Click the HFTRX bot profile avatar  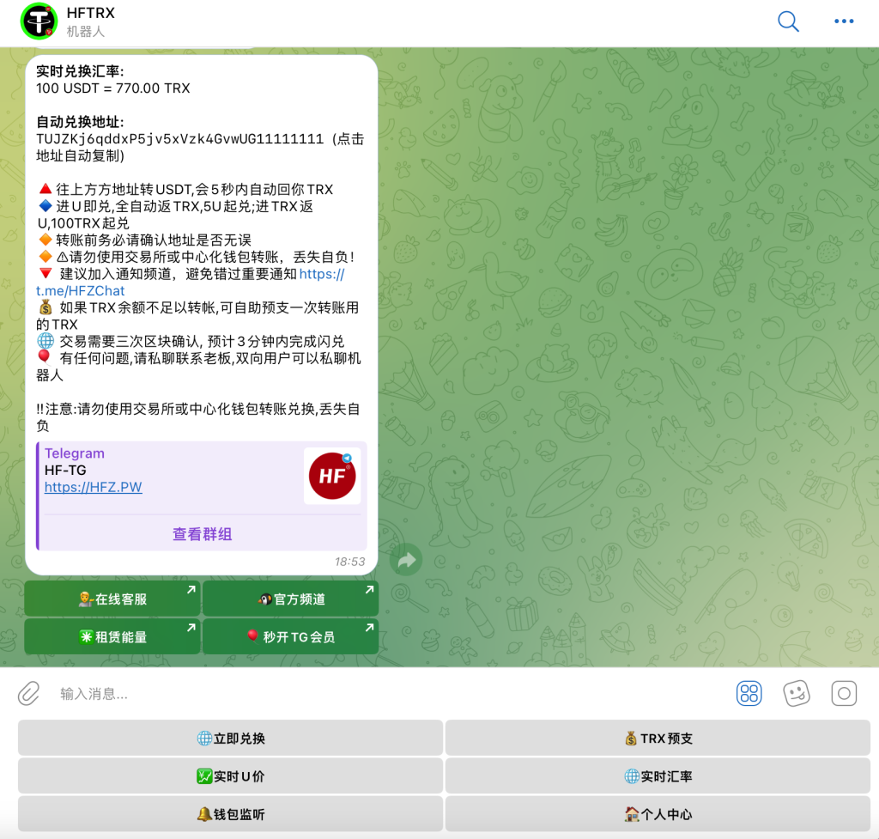tap(38, 21)
